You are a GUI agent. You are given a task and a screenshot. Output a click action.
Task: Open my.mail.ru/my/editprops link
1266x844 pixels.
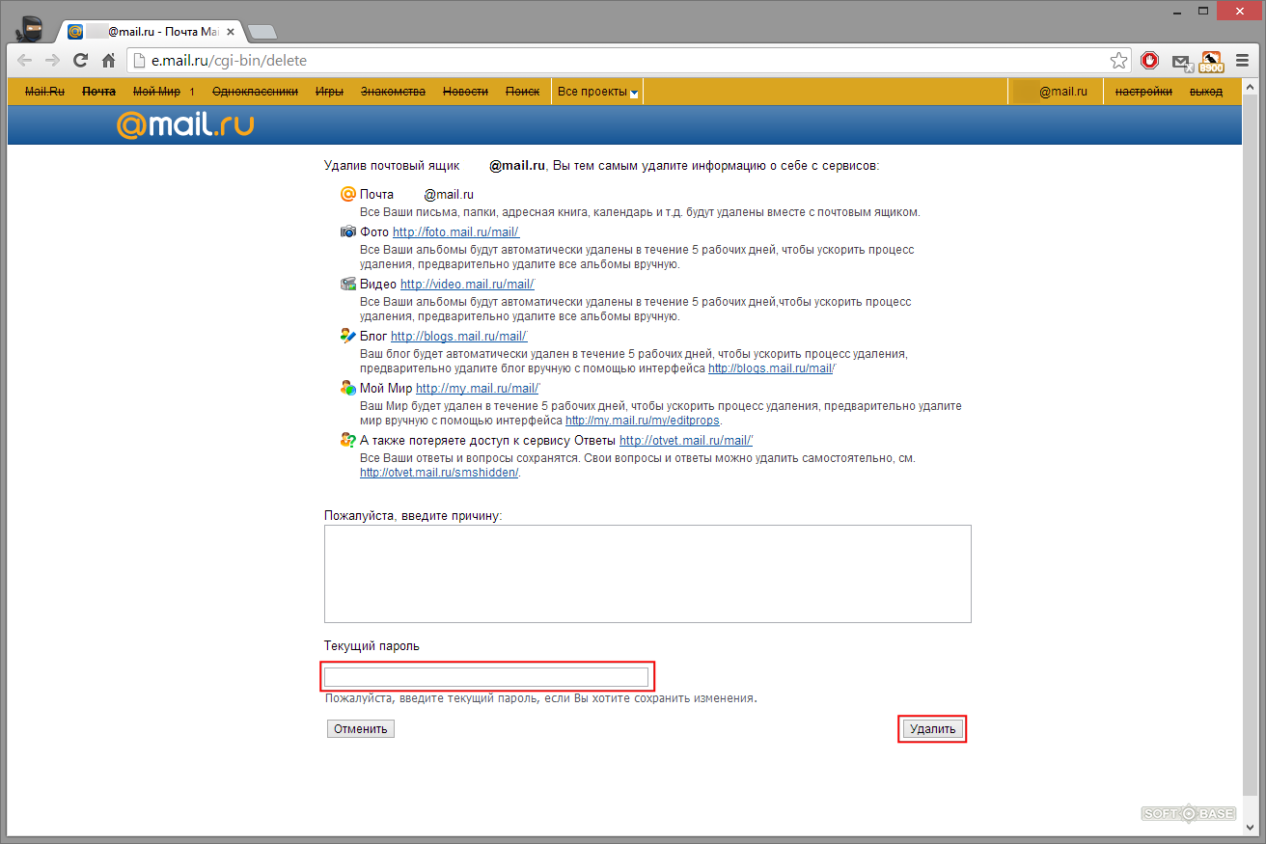coord(643,421)
